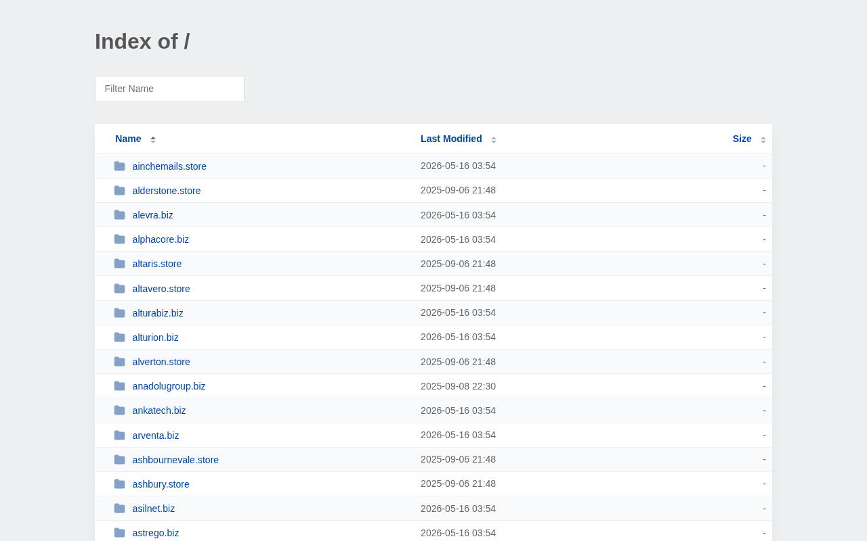The height and width of the screenshot is (541, 867).
Task: Open the alderstone.store directory
Action: coord(167,191)
